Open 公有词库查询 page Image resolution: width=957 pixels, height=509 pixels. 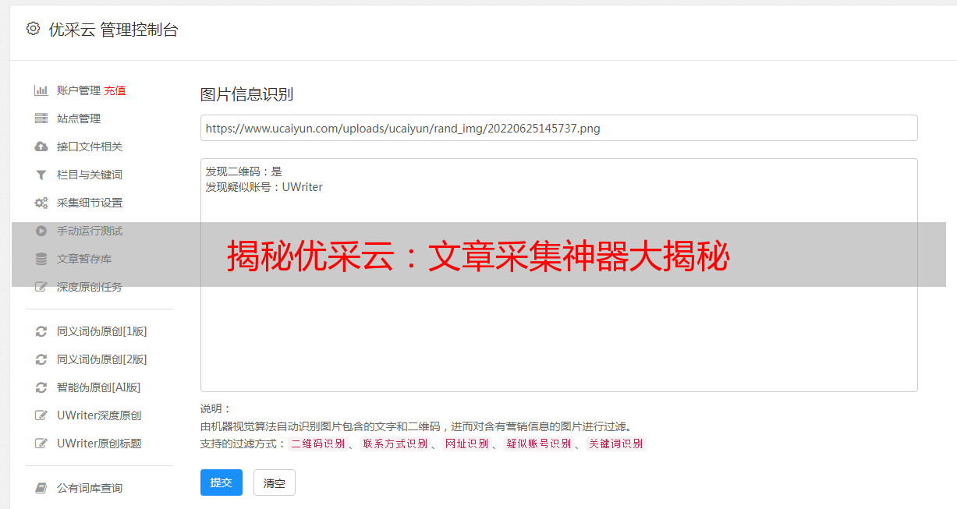[90, 488]
